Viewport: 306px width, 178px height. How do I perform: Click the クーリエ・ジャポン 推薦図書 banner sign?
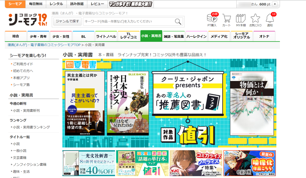[x=188, y=93]
